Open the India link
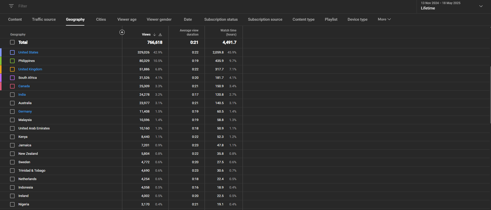This screenshot has height=210, width=491. pos(22,95)
